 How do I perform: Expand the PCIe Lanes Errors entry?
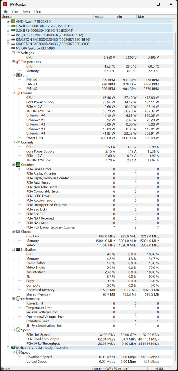18,169
